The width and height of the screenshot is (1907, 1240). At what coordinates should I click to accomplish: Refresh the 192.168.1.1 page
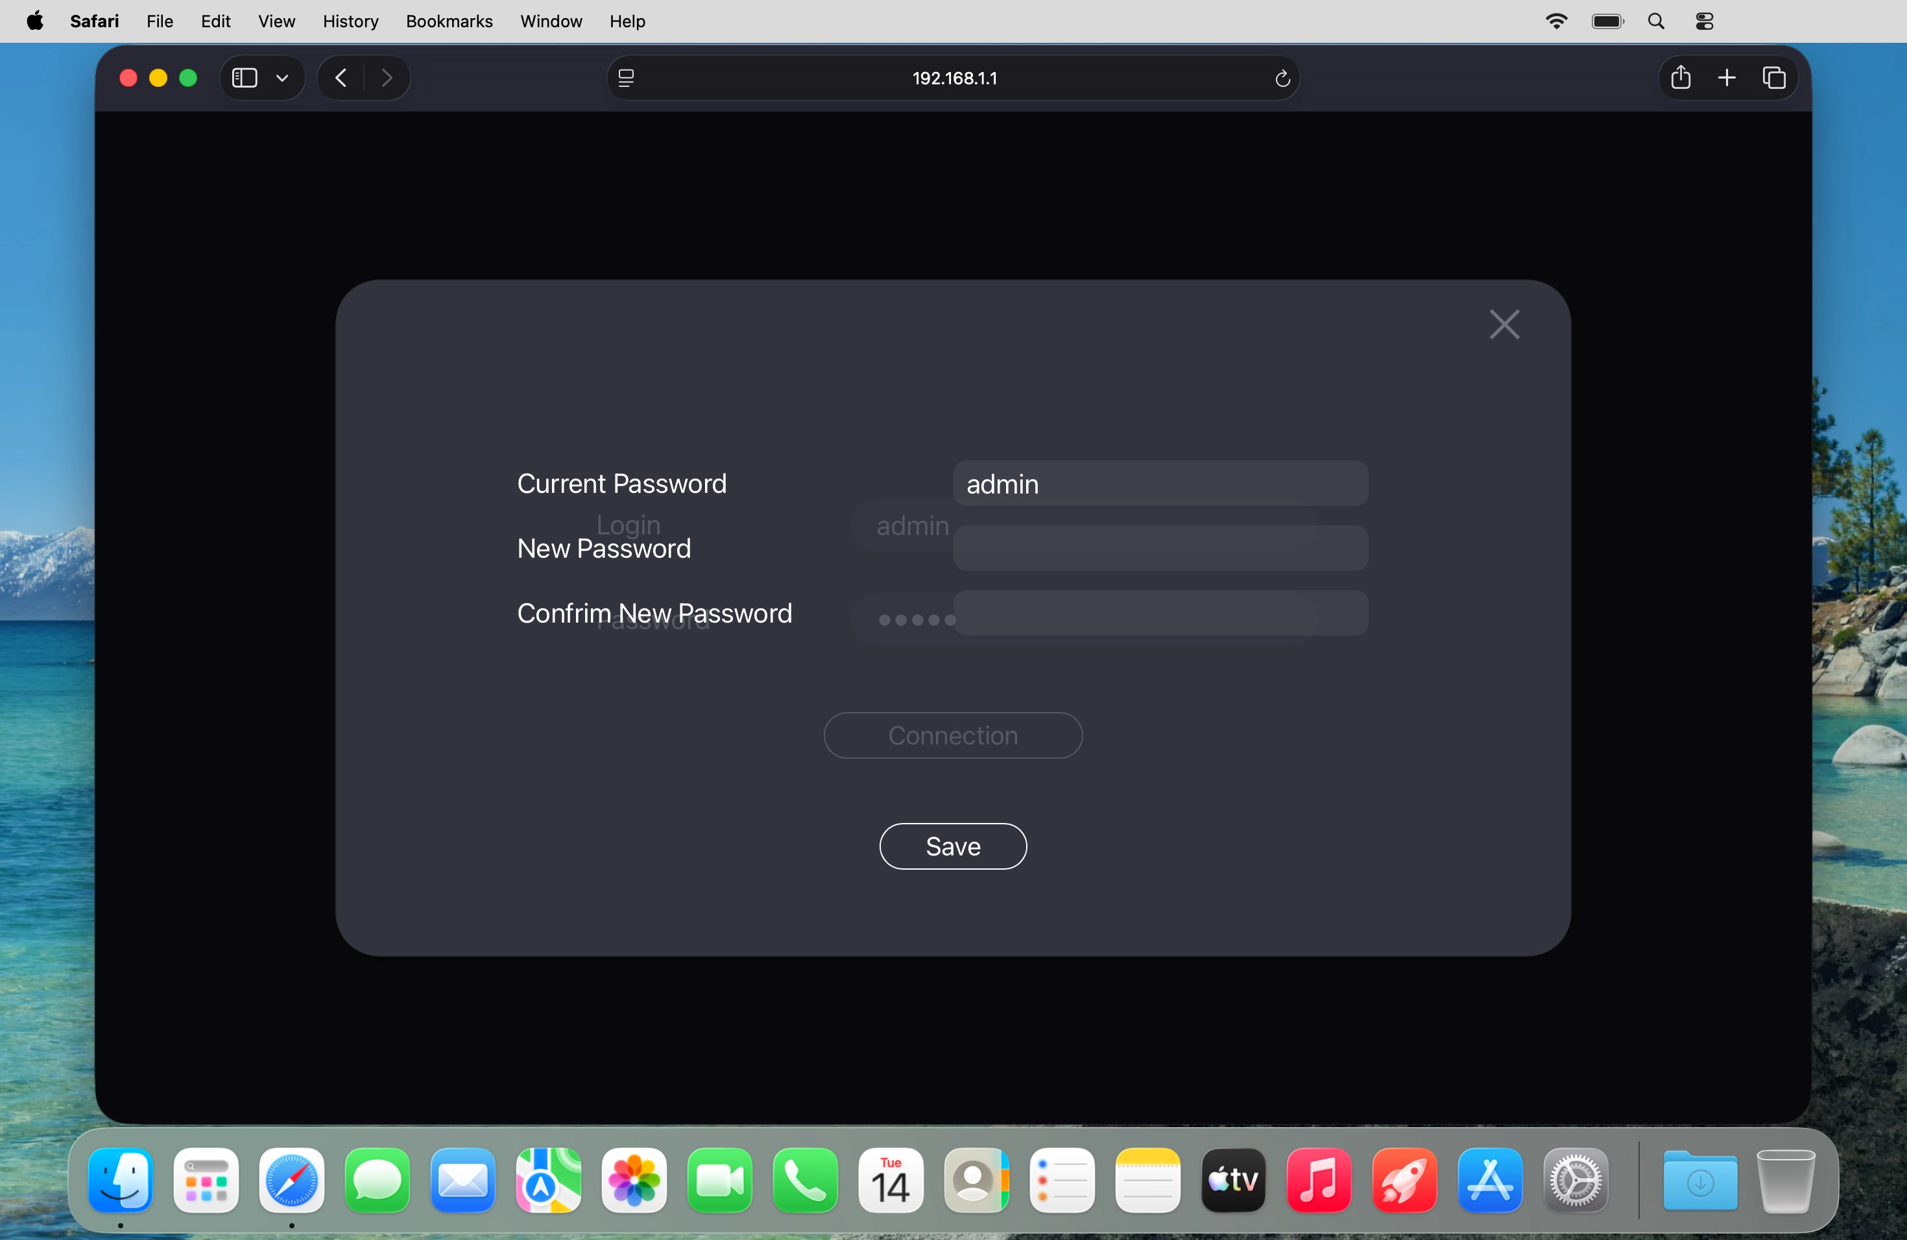tap(1280, 78)
